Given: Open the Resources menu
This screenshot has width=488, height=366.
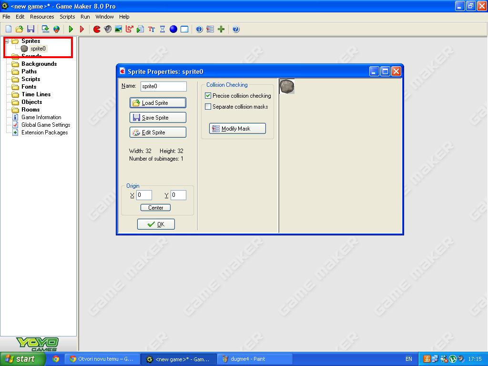Looking at the screenshot, I should [x=42, y=17].
